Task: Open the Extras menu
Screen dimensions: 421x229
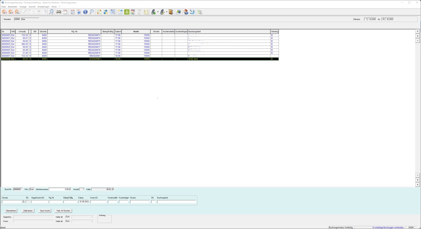Action: pyautogui.click(x=54, y=7)
